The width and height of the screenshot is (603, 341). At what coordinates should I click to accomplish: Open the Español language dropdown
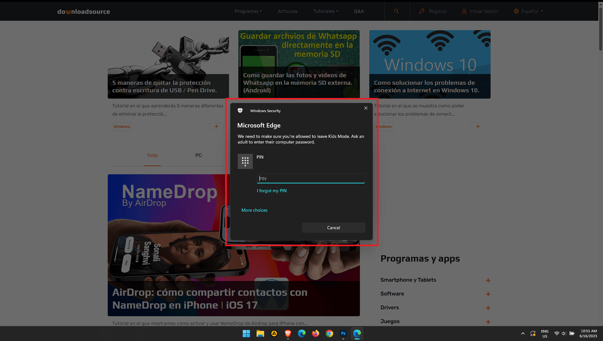coord(529,11)
